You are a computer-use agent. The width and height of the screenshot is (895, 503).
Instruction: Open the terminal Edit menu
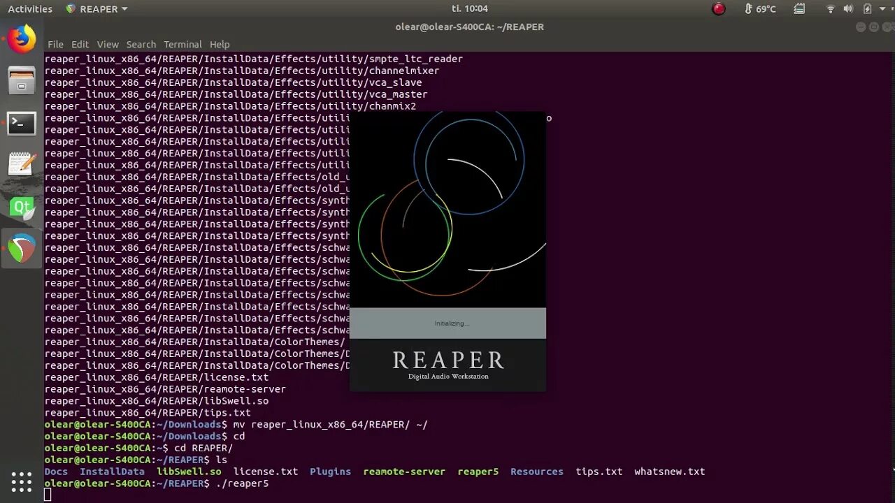(80, 44)
